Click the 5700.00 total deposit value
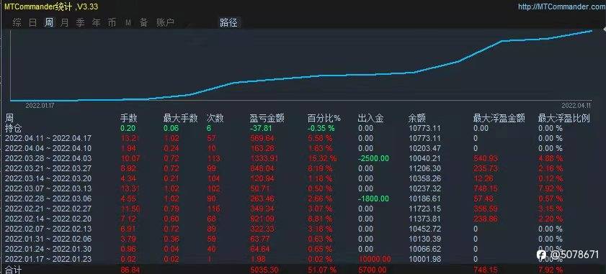Viewport: 606px width, 274px height. [x=373, y=270]
